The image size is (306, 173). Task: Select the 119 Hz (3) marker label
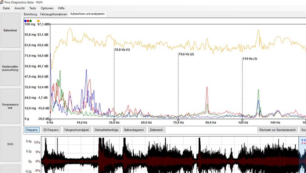(250, 58)
